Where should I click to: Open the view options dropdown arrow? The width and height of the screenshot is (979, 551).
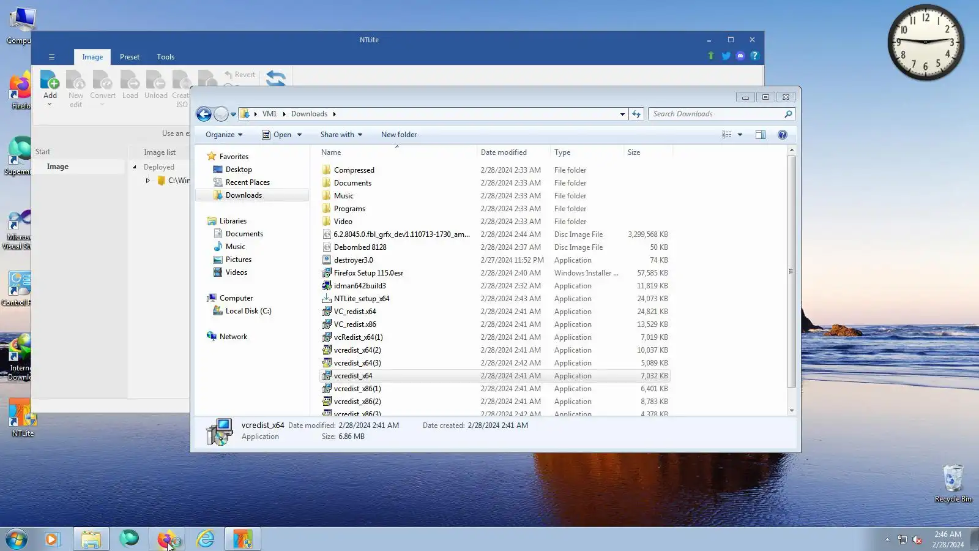[x=740, y=135]
